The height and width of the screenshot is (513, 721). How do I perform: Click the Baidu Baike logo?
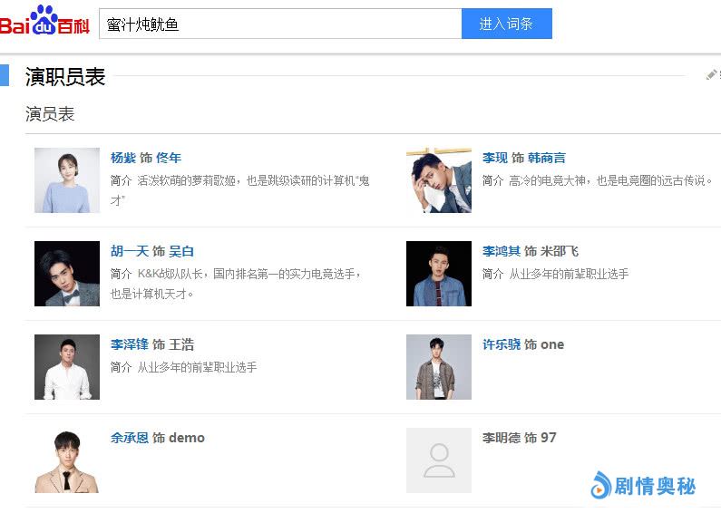45,22
